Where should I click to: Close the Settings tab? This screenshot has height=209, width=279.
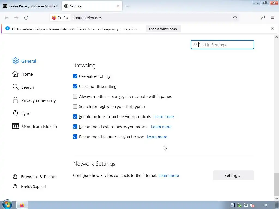[118, 6]
